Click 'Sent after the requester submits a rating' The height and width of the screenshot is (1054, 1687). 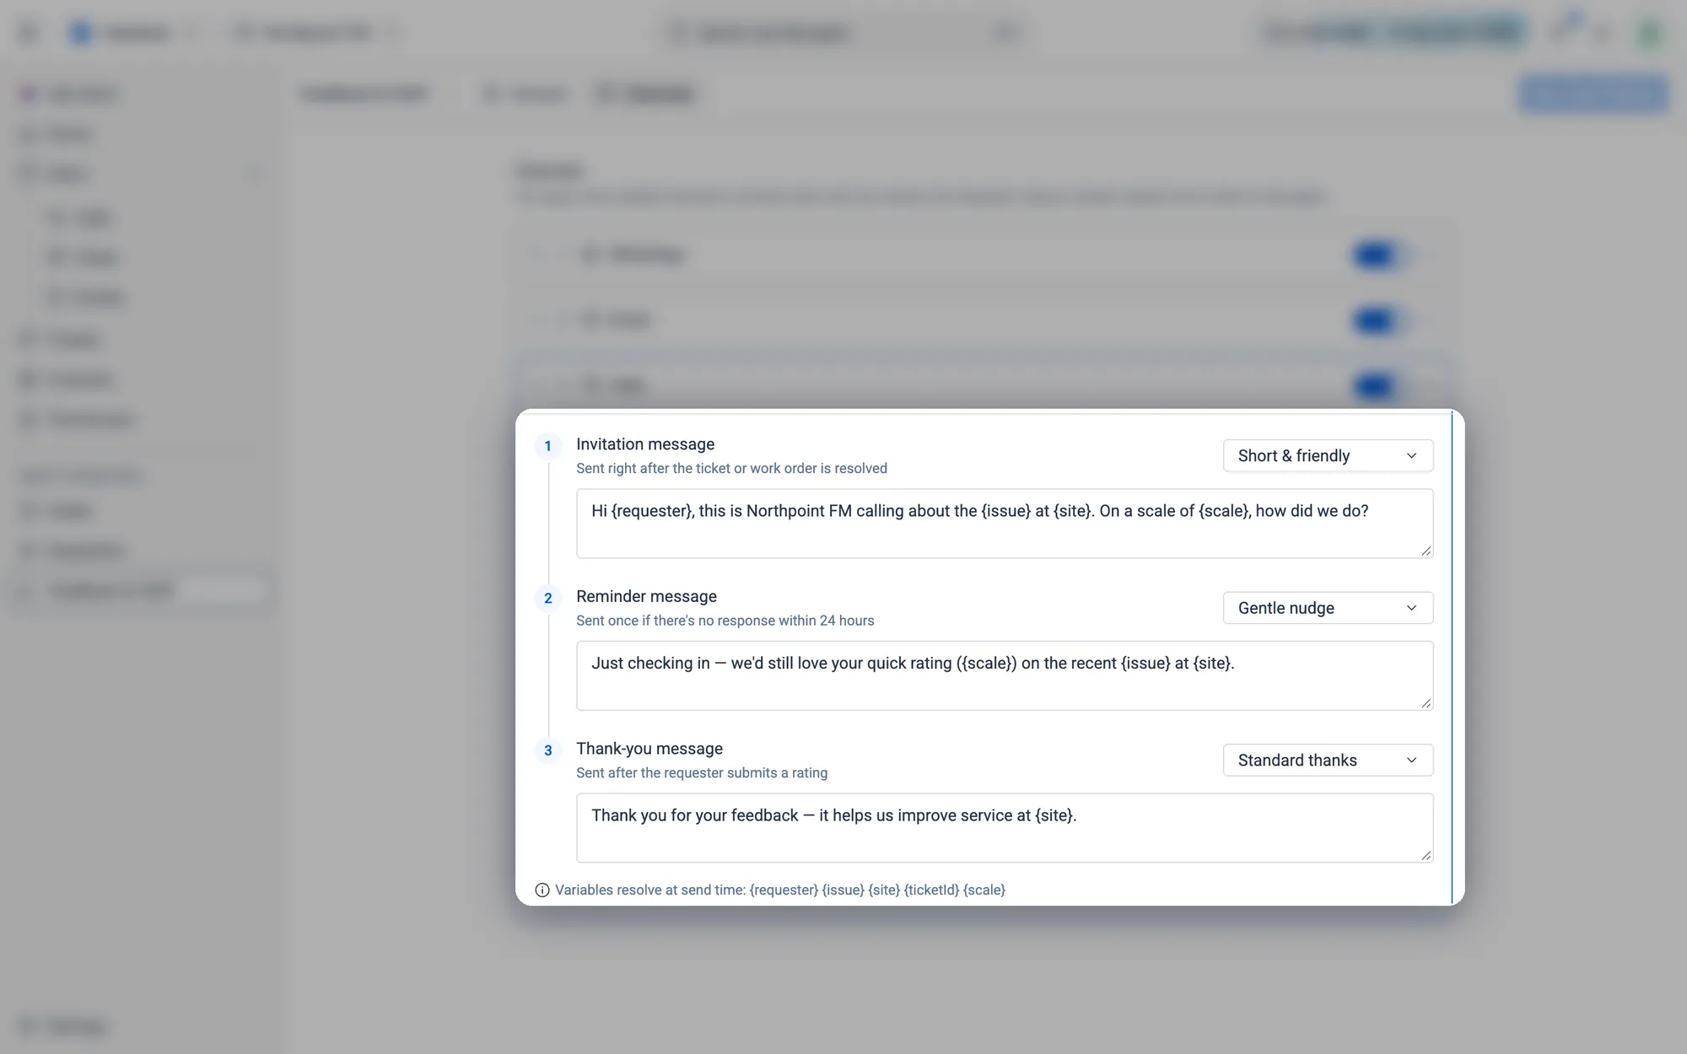pos(702,772)
